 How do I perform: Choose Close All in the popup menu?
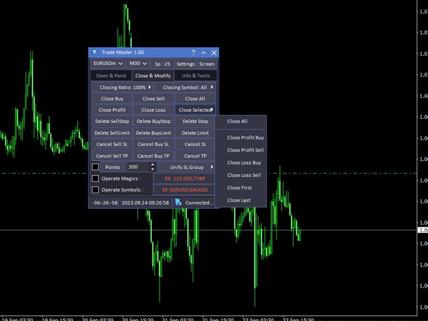241,121
